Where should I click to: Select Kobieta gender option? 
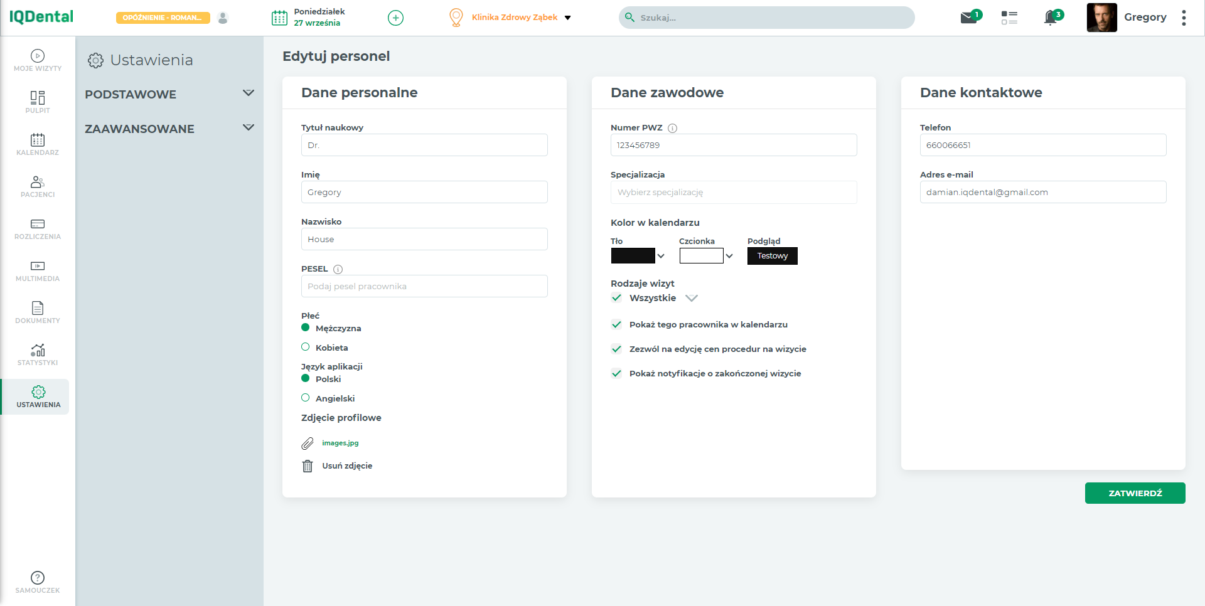[306, 347]
